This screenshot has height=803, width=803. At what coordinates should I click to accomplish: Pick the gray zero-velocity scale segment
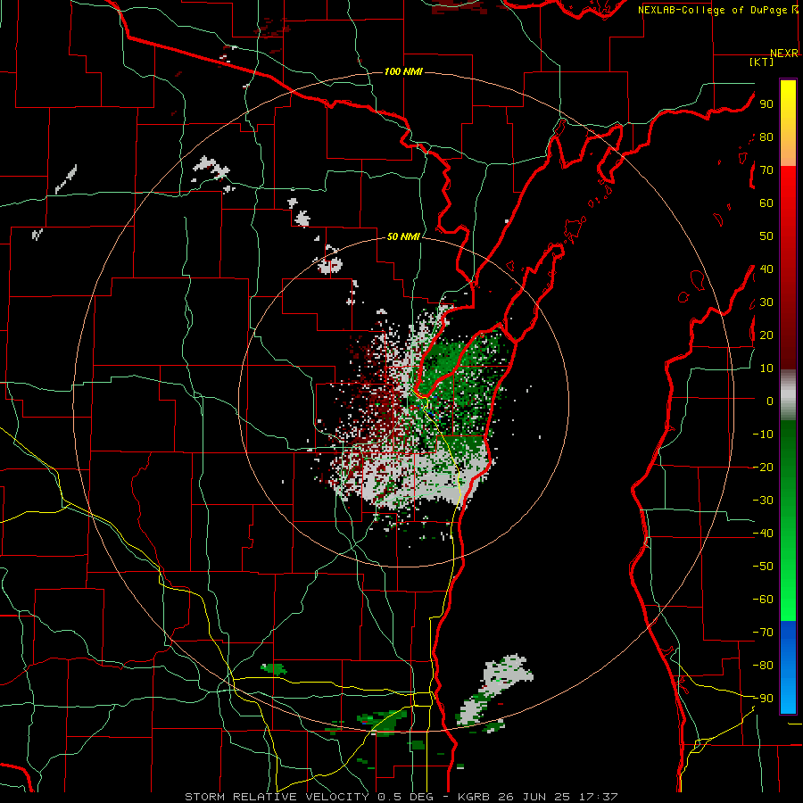point(788,395)
